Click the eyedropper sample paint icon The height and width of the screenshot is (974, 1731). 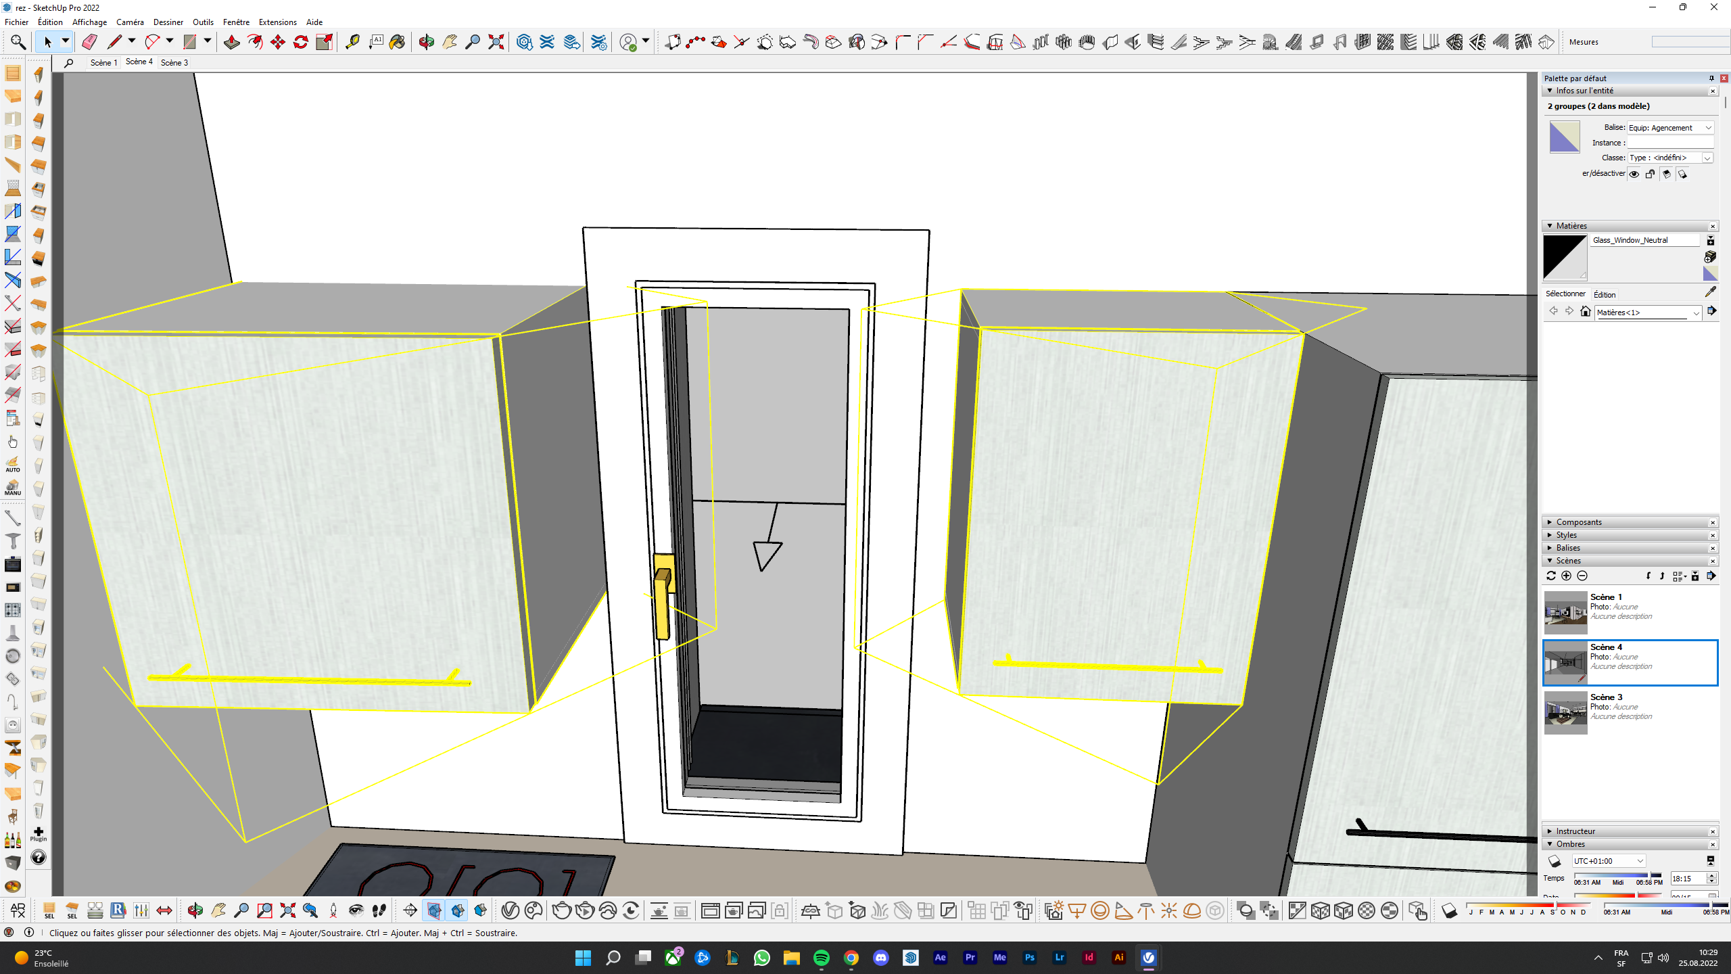pos(1710,292)
